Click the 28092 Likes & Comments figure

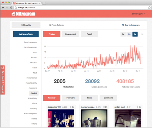(x=92, y=81)
